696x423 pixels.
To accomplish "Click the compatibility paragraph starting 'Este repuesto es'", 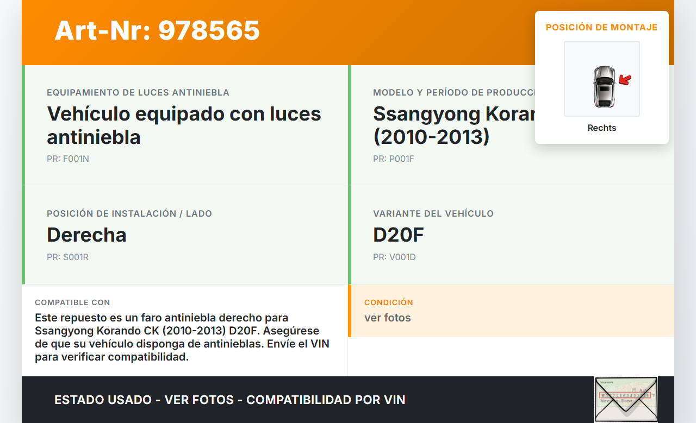I will point(182,337).
